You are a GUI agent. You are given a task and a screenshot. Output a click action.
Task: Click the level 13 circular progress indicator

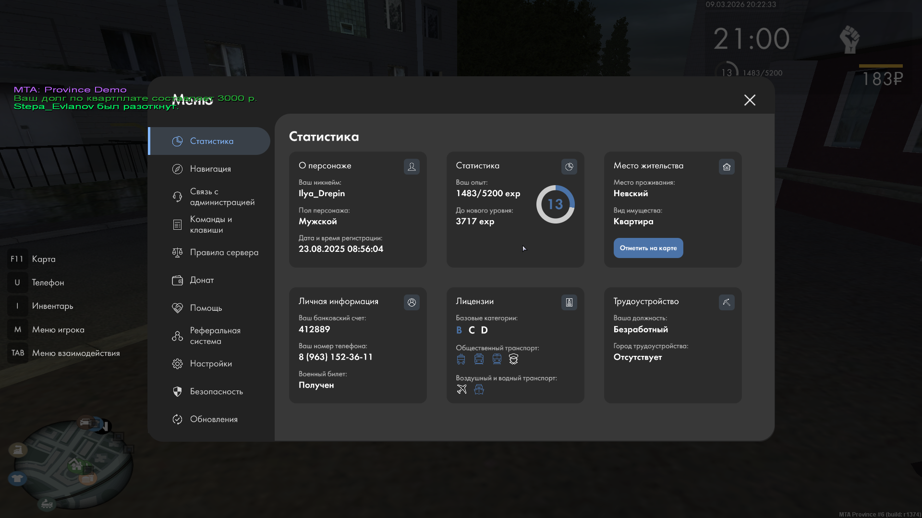555,204
